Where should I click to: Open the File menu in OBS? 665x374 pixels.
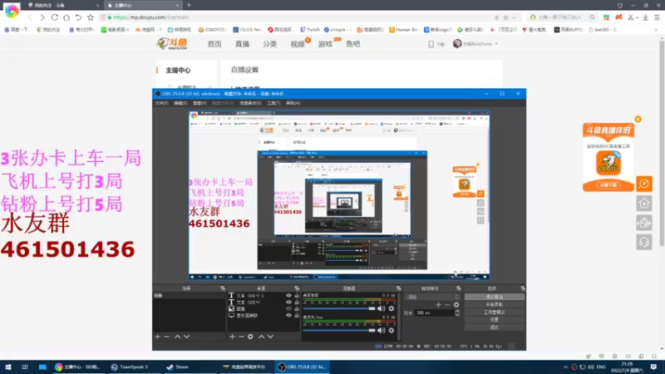[x=161, y=103]
